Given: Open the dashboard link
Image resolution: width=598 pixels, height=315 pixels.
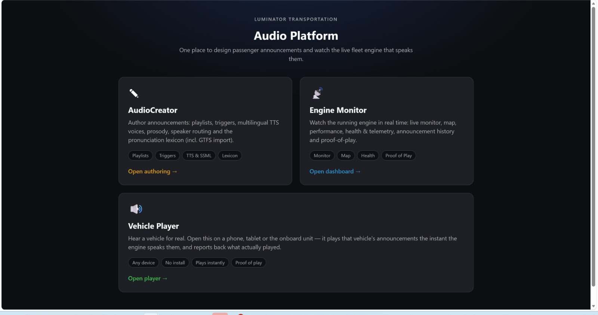Looking at the screenshot, I should (x=335, y=171).
